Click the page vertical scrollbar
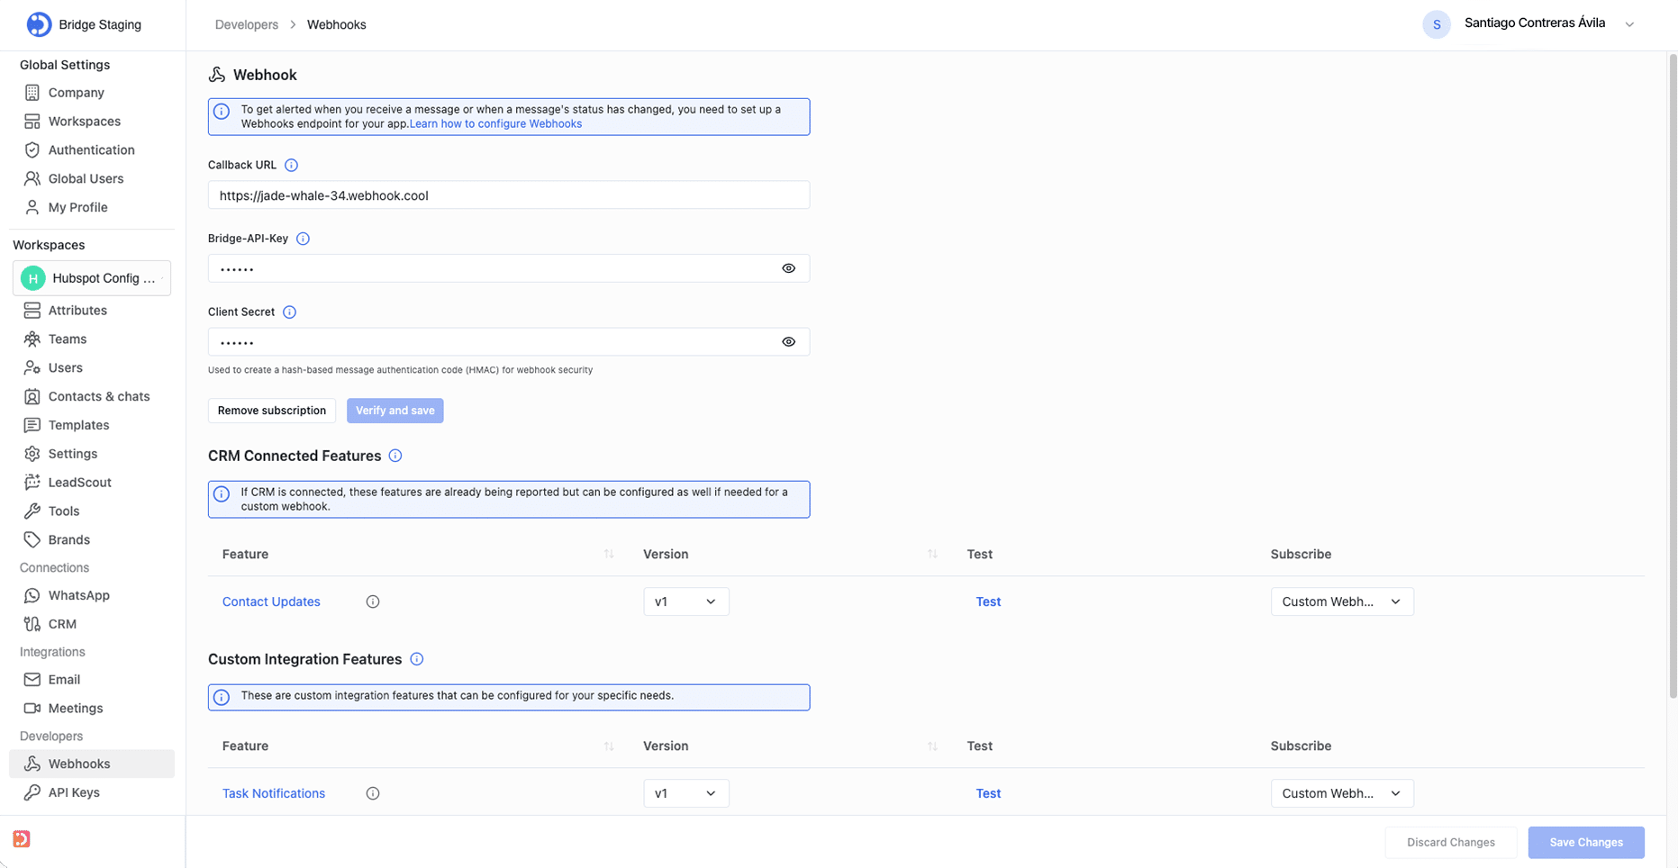The width and height of the screenshot is (1678, 868). (x=1673, y=376)
